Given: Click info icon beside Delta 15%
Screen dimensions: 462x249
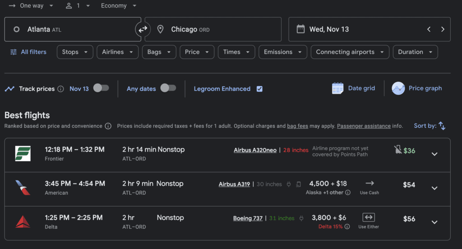Looking at the screenshot, I should 347,226.
